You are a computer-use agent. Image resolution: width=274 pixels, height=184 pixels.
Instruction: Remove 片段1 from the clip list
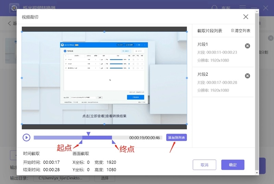(247, 46)
